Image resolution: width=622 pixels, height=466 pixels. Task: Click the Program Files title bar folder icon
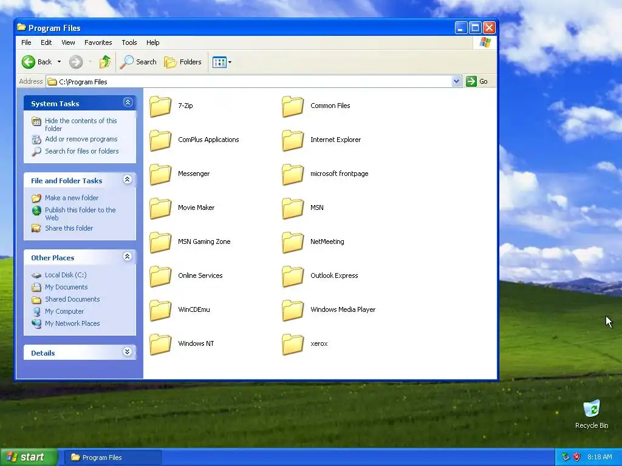pos(21,27)
